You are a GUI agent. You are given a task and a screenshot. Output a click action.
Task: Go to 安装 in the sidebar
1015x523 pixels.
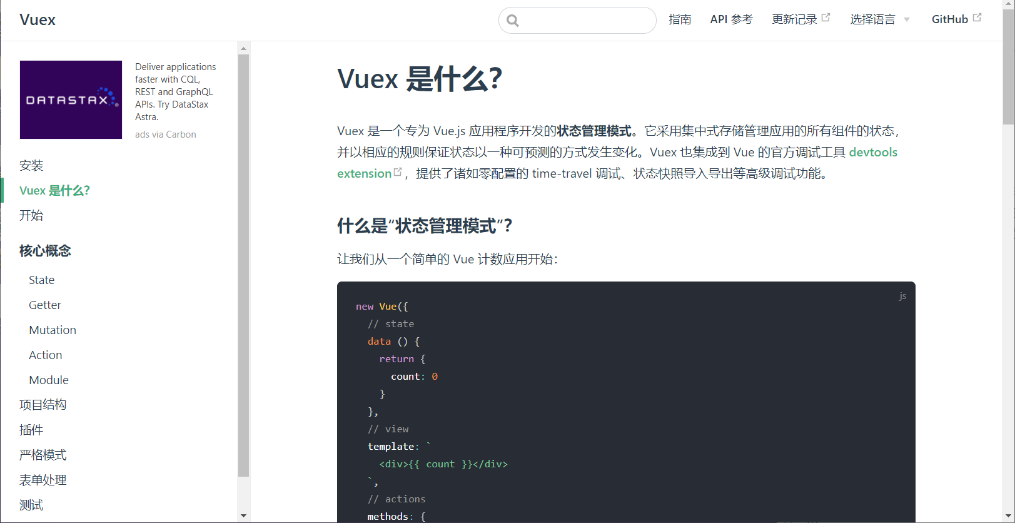tap(31, 165)
